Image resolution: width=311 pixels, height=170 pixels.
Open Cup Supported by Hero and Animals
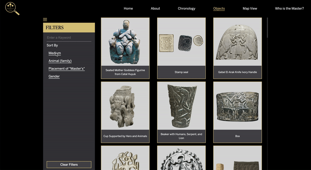pyautogui.click(x=125, y=112)
